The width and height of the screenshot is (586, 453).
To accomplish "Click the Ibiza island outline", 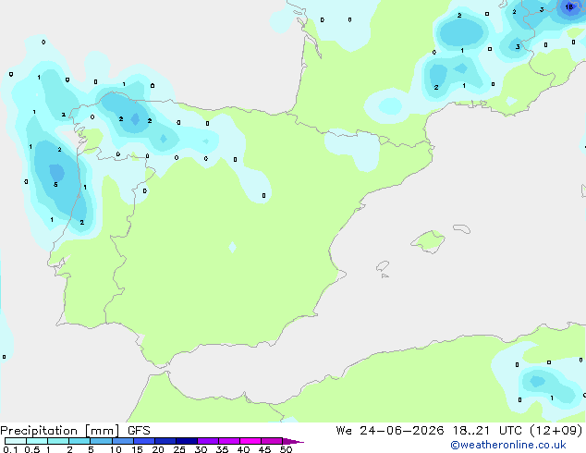I will click(x=383, y=266).
